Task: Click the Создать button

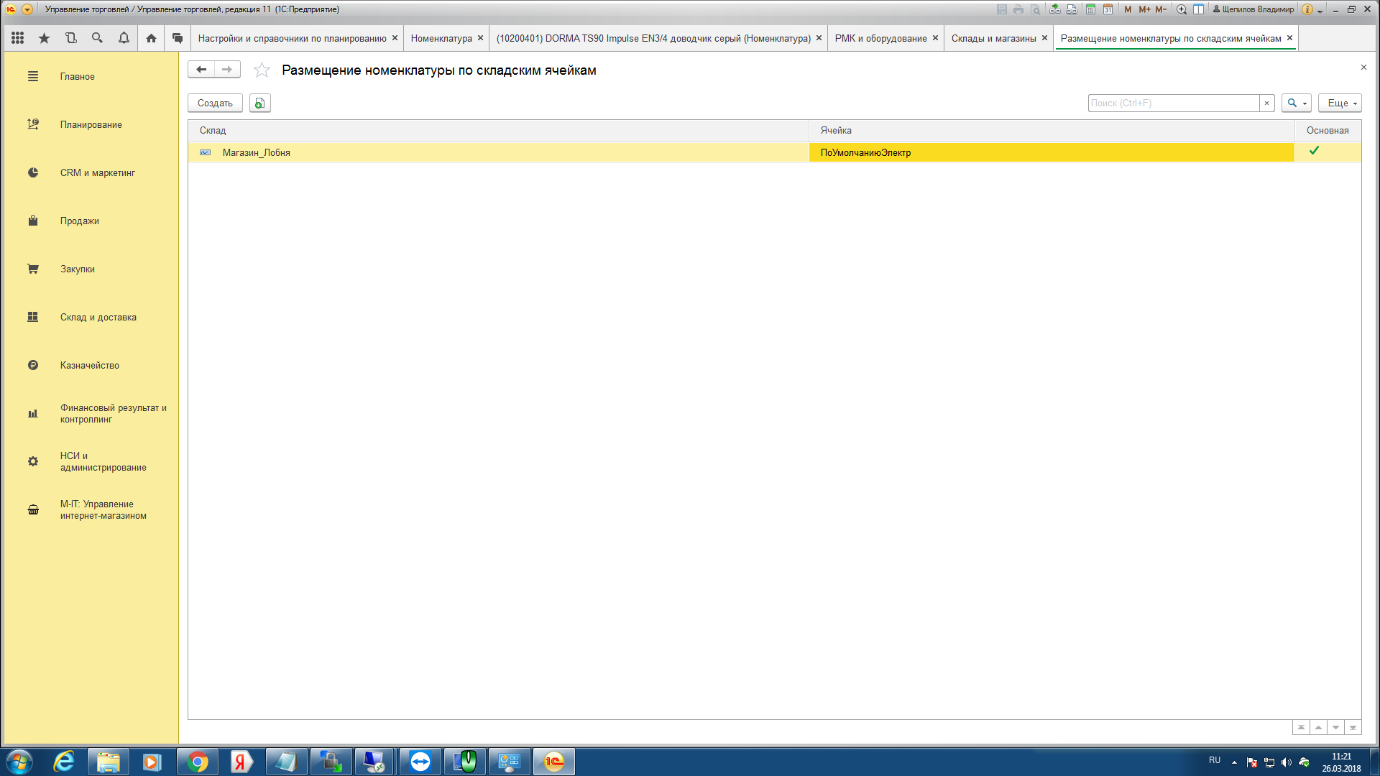Action: pos(215,103)
